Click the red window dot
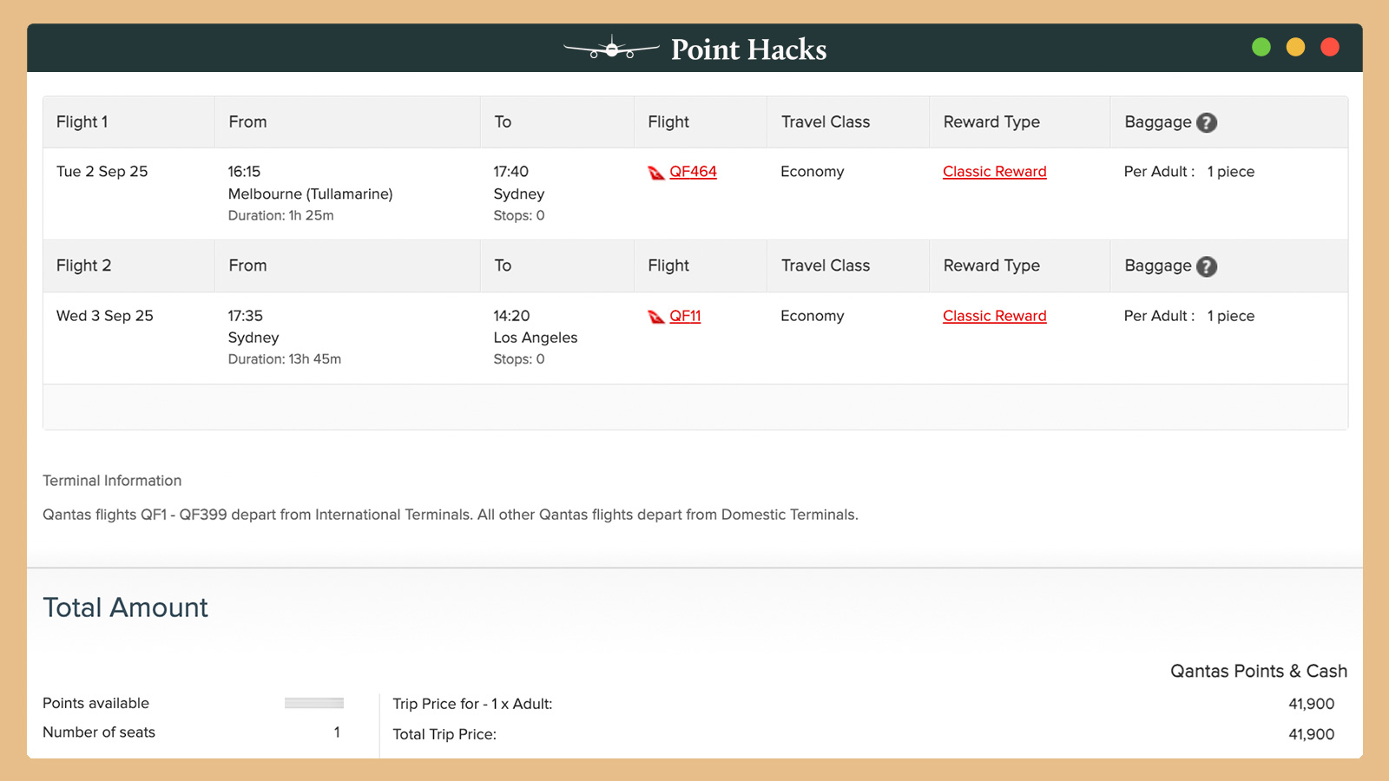Viewport: 1389px width, 781px height. tap(1329, 47)
